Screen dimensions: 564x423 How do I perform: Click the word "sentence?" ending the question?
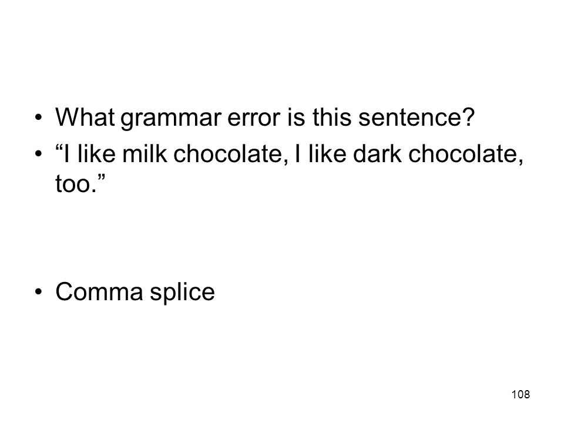(417, 117)
